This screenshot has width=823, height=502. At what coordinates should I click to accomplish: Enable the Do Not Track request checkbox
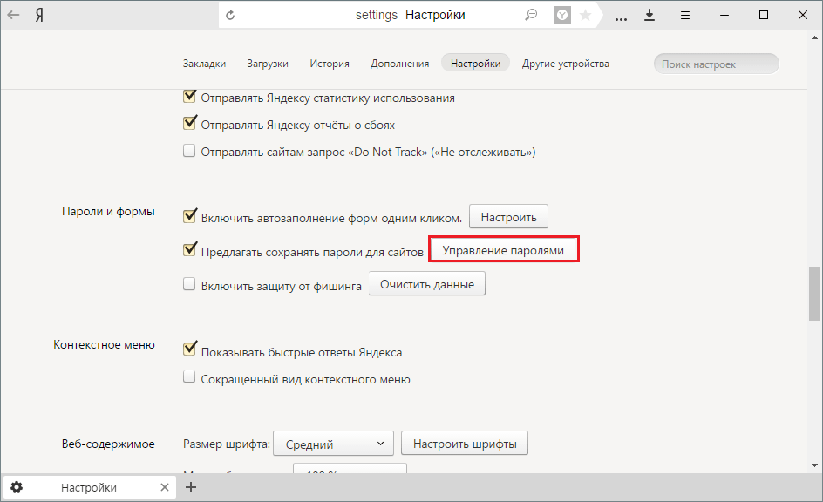point(189,152)
